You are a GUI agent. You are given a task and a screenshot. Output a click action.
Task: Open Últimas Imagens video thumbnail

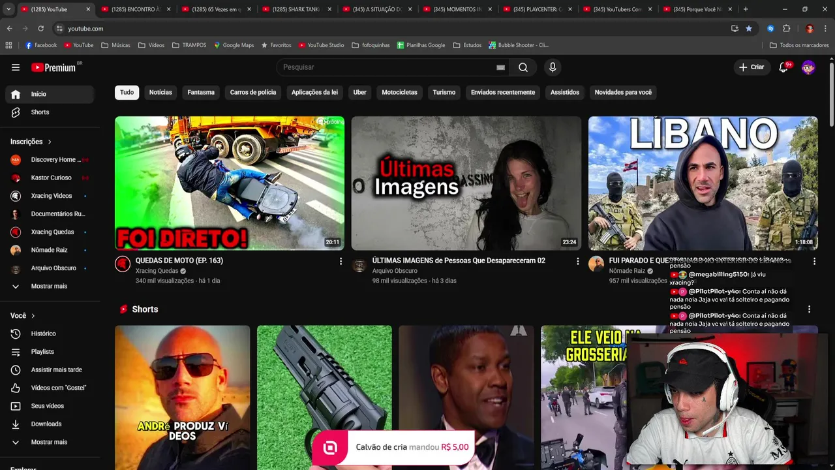(466, 183)
